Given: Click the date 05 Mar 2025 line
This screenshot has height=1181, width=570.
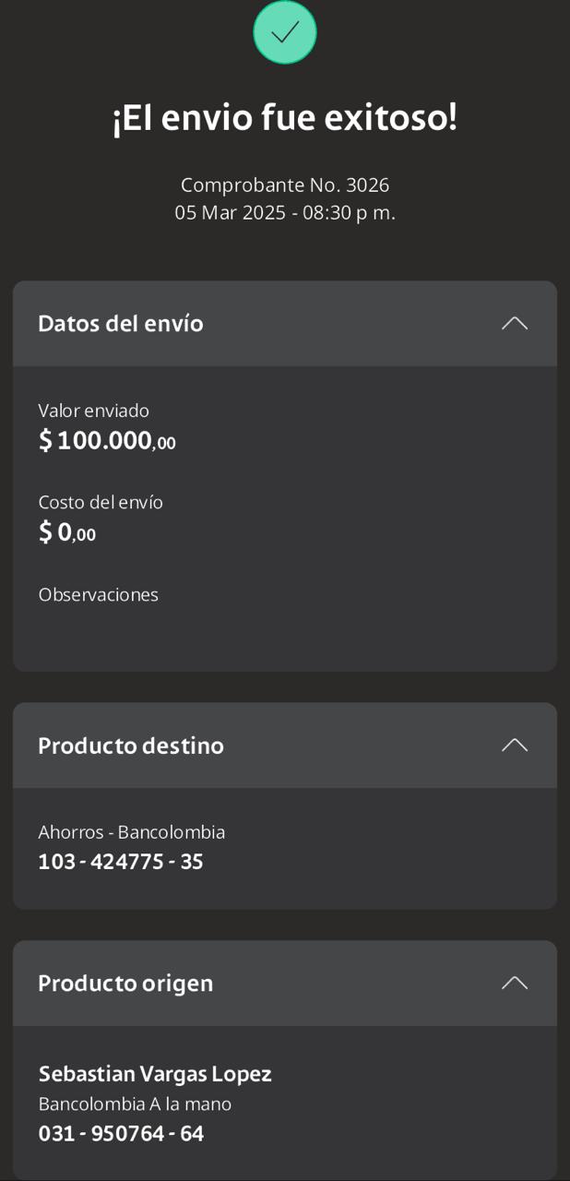Looking at the screenshot, I should click(285, 212).
